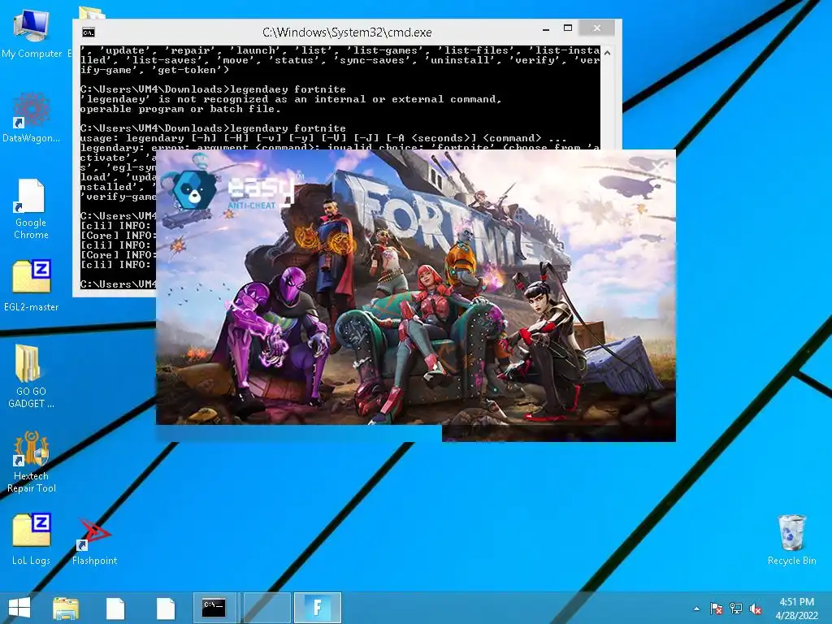Click 'operable program or batch file.' text
Viewport: 832px width, 624px height.
tap(180, 109)
